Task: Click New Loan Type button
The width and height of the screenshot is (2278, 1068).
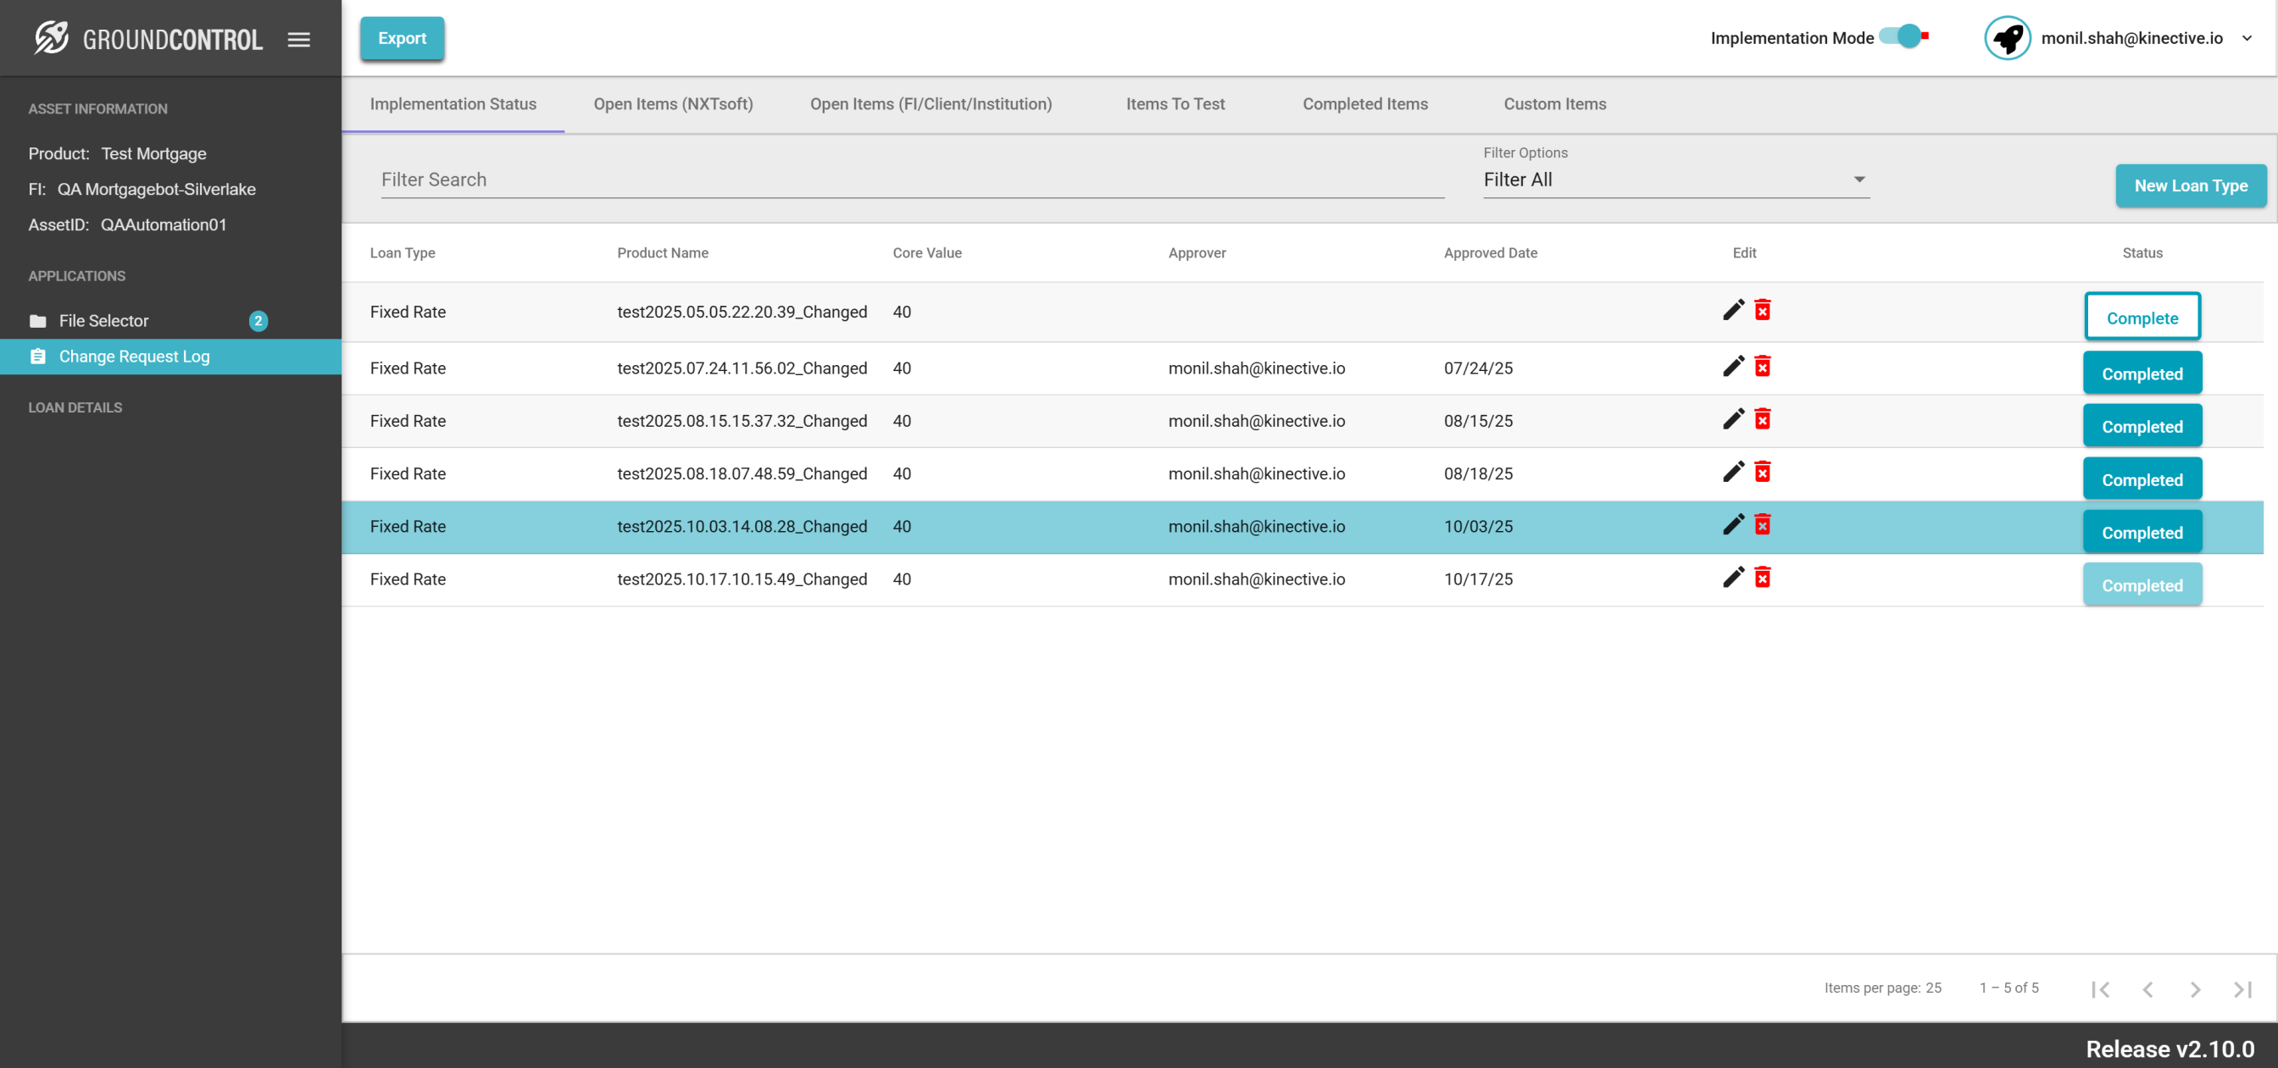Action: (2191, 185)
